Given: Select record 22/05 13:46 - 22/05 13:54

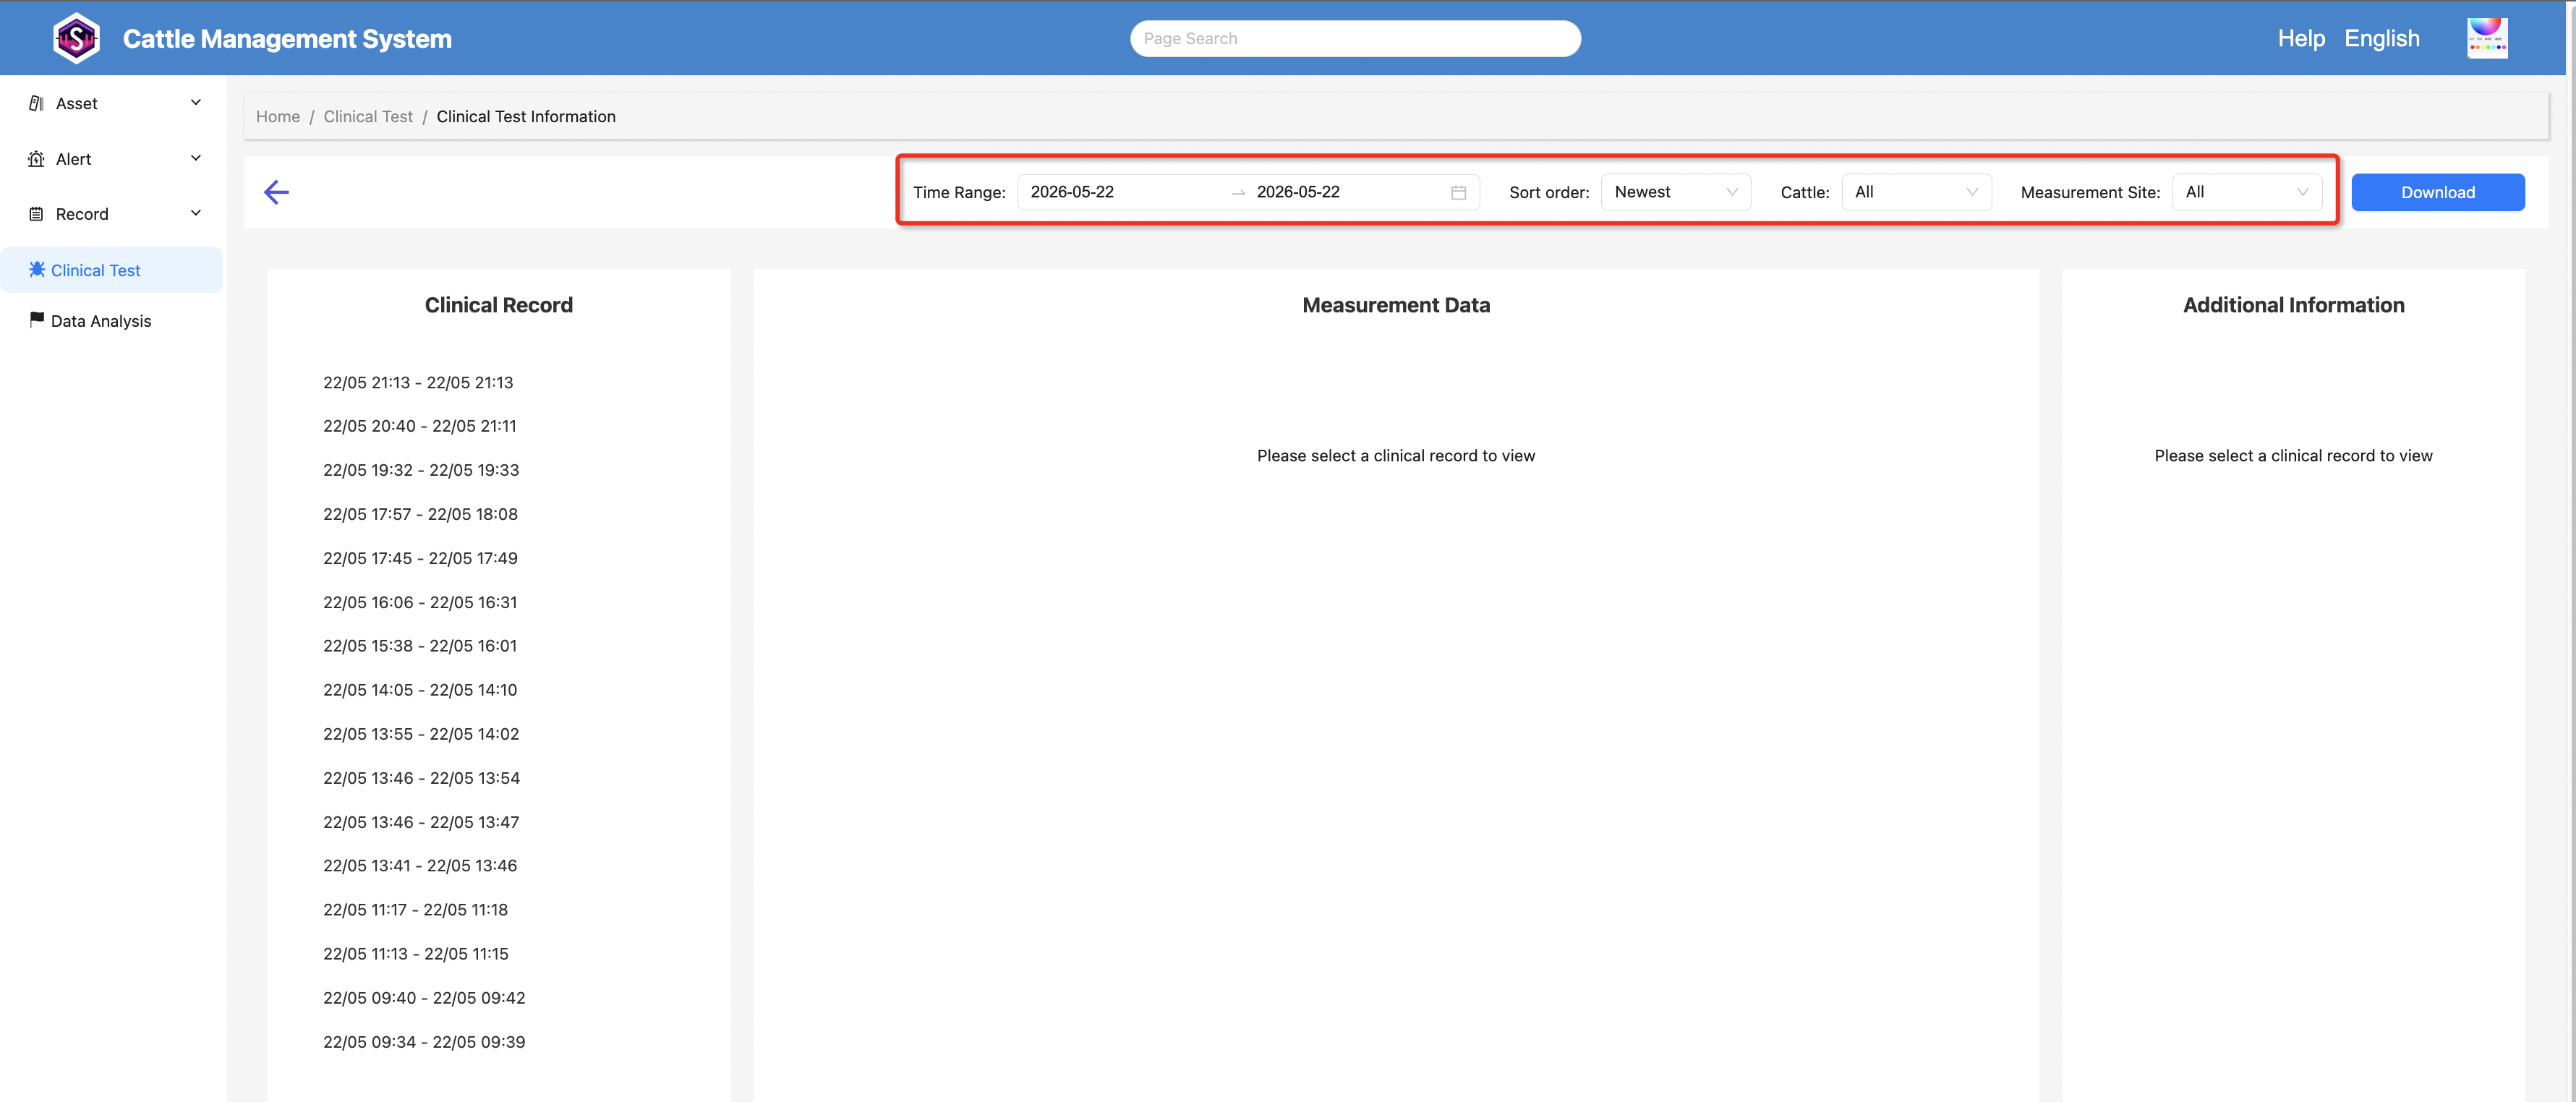Looking at the screenshot, I should coord(421,778).
